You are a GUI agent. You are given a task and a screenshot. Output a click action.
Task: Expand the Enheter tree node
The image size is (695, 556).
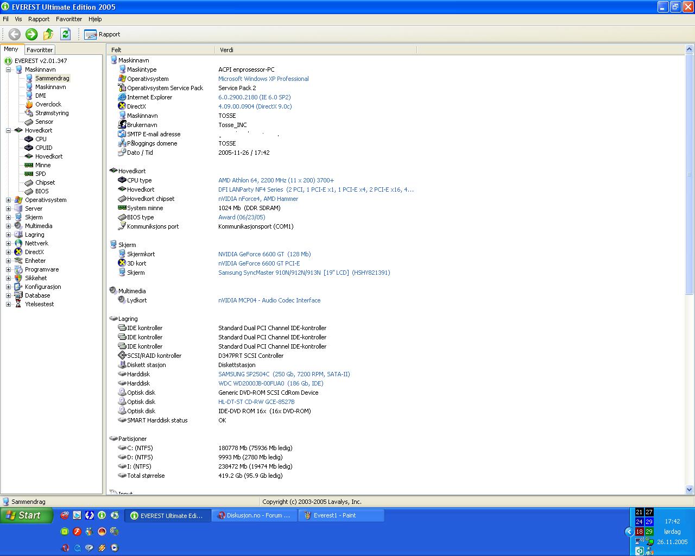[8, 261]
